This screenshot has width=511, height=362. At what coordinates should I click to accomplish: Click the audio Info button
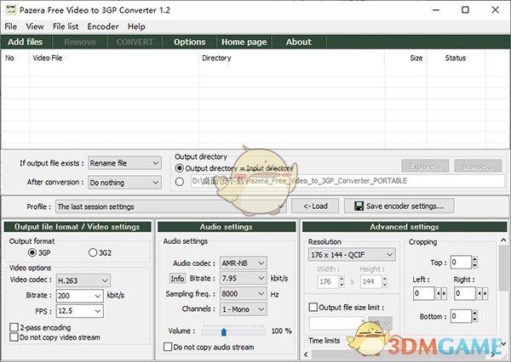(x=178, y=279)
